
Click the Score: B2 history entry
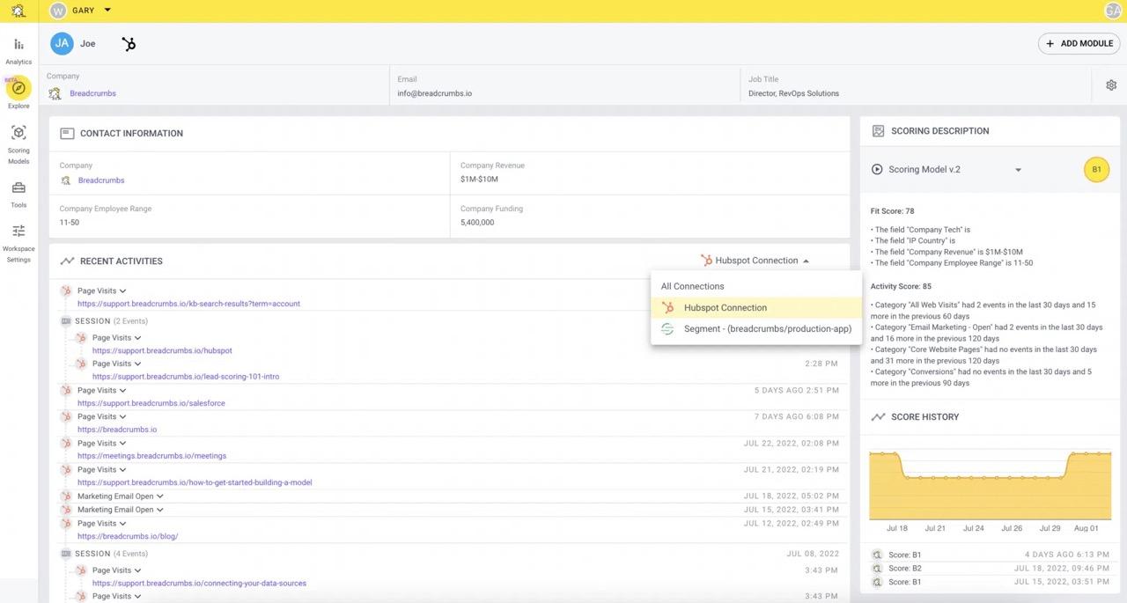tap(991, 569)
